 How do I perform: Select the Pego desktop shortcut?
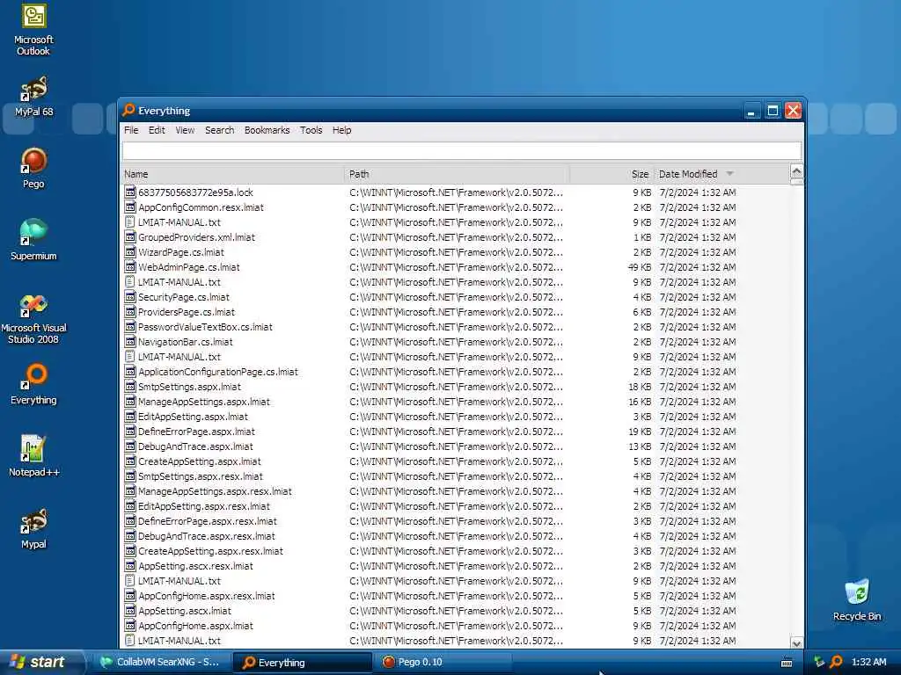33,168
